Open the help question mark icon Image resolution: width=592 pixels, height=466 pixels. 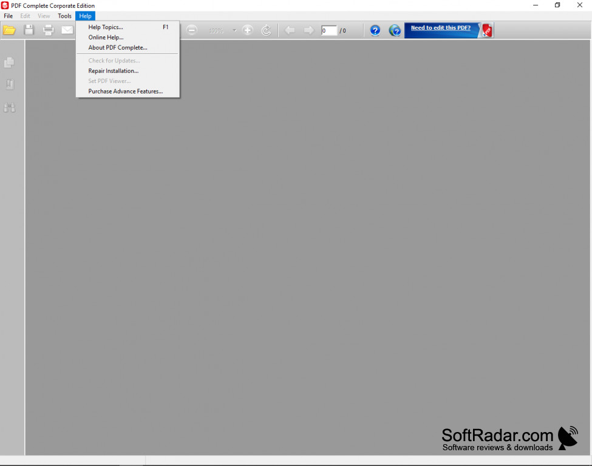point(375,30)
